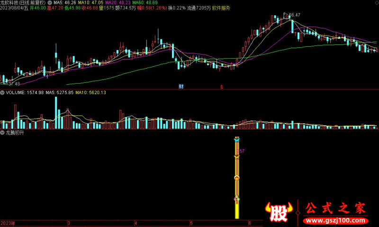The height and width of the screenshot is (227, 379).
Task: Click the 换0.22% turnover rate
Action: (x=177, y=8)
